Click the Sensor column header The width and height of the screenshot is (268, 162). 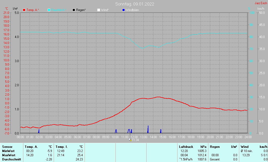tap(7, 147)
